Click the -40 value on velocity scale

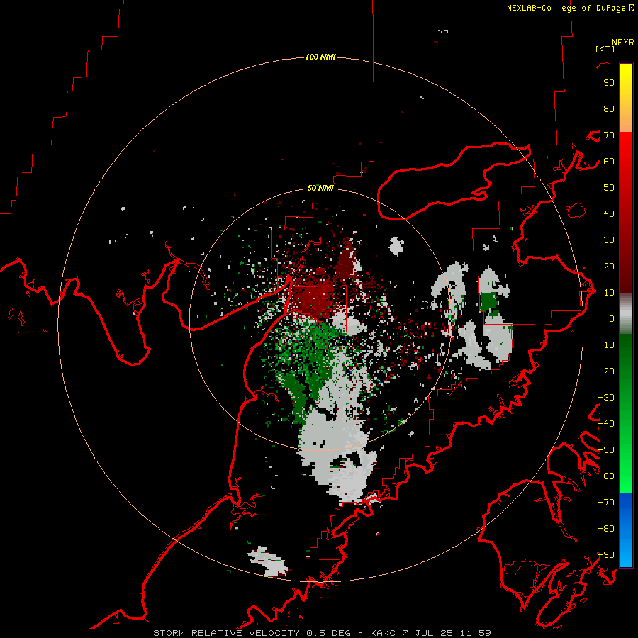(606, 424)
